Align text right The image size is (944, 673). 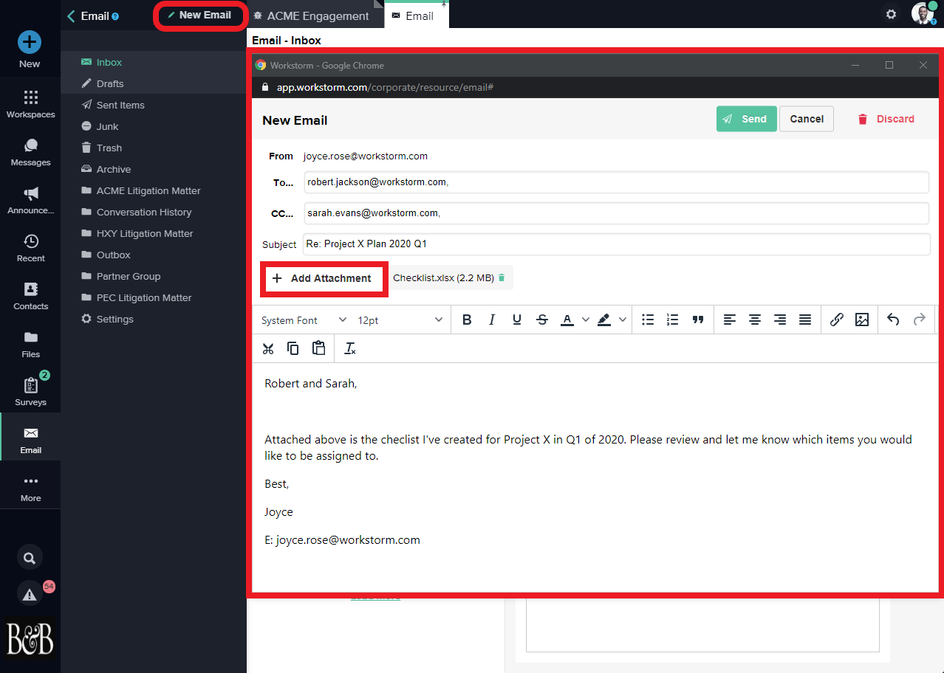click(780, 320)
